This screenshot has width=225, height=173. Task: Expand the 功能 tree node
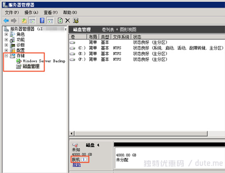click(x=6, y=40)
